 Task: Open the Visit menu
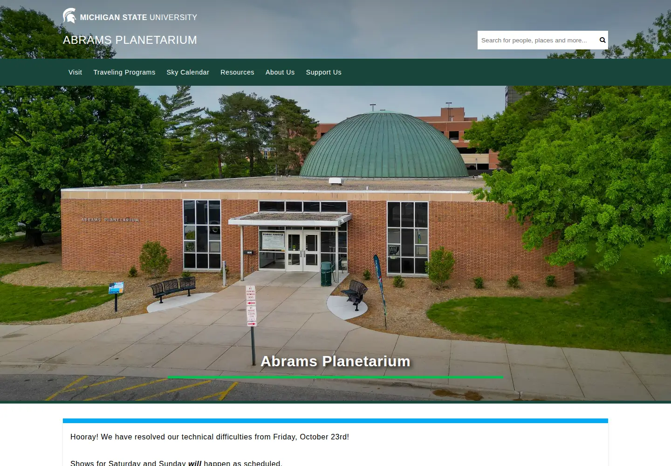[x=75, y=72]
